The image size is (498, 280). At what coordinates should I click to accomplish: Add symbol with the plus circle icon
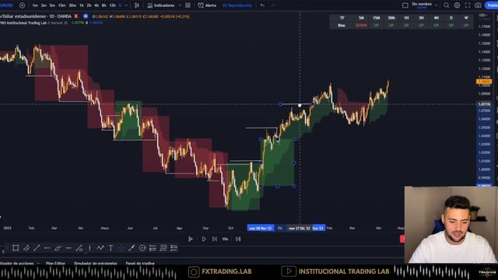[x=22, y=5]
